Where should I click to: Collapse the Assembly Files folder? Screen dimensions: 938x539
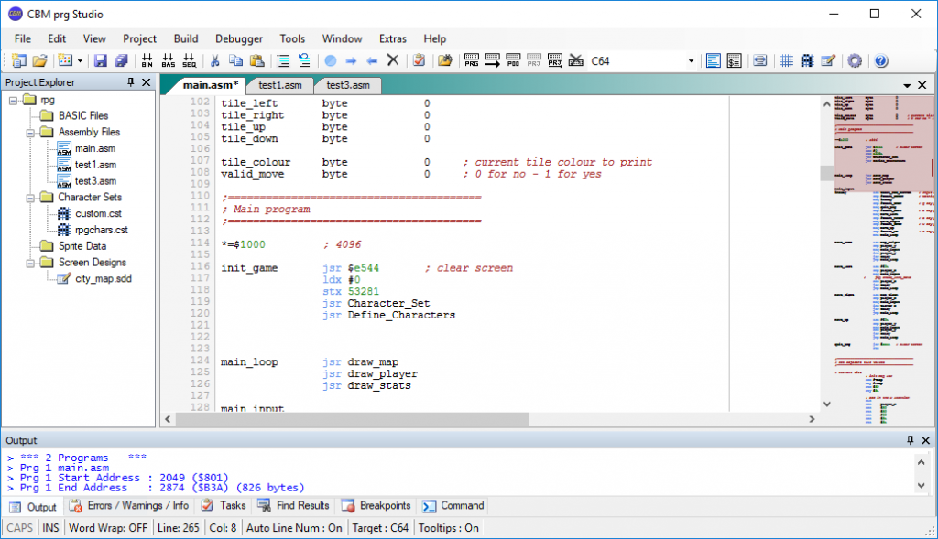coord(29,132)
